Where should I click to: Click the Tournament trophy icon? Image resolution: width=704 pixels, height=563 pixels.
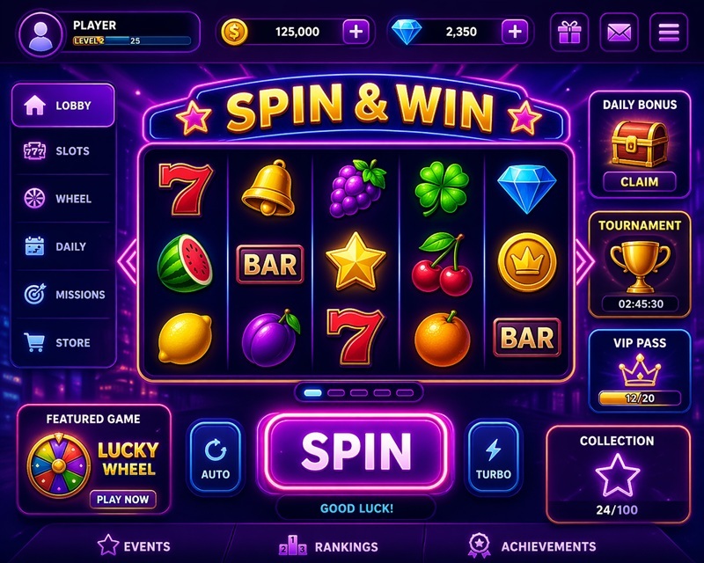tap(640, 267)
